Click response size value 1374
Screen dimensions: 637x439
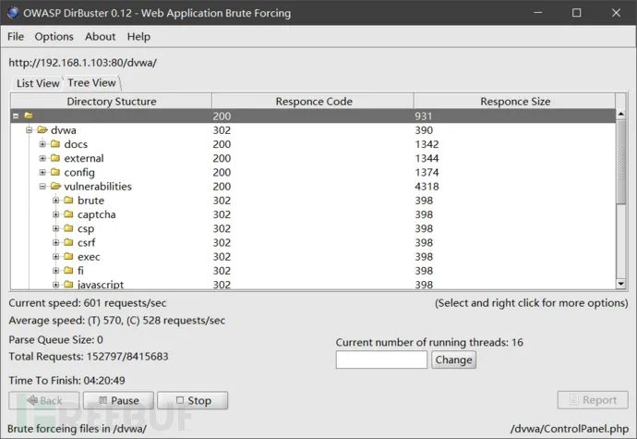(x=427, y=173)
